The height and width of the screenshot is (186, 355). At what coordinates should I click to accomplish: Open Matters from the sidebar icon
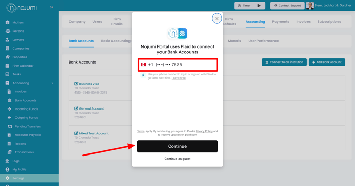point(7,22)
